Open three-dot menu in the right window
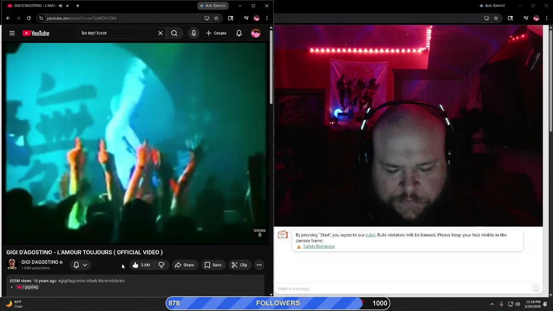553x311 pixels. click(x=547, y=18)
